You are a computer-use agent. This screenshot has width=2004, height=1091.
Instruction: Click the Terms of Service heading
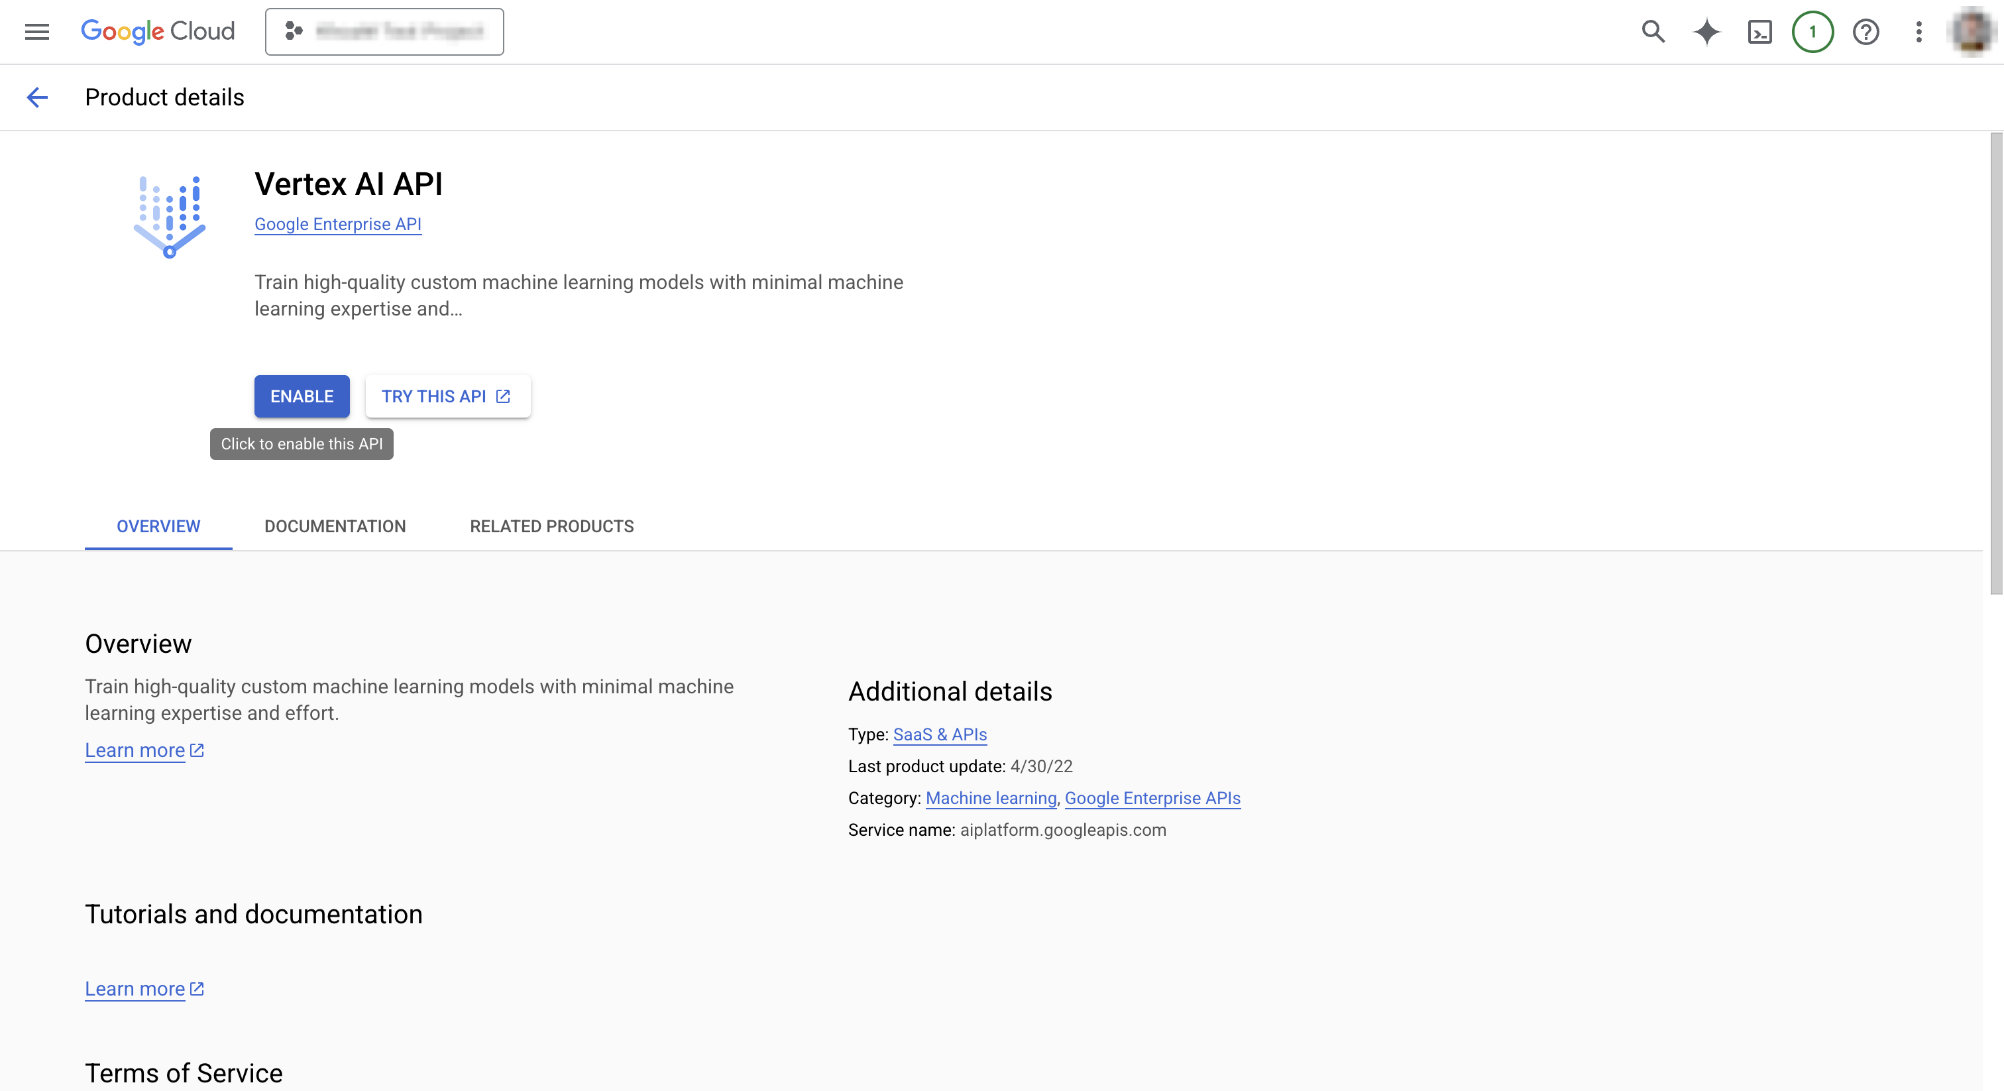(x=184, y=1074)
